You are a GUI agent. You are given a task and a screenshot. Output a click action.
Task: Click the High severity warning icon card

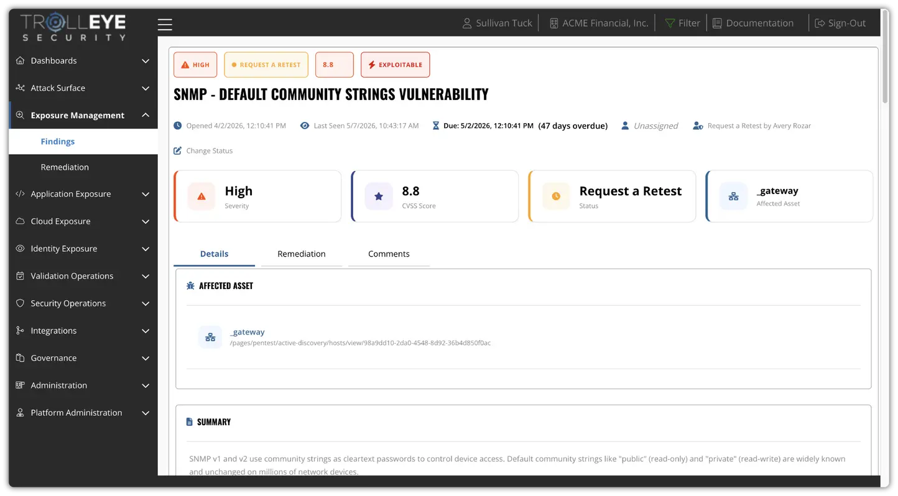click(201, 196)
